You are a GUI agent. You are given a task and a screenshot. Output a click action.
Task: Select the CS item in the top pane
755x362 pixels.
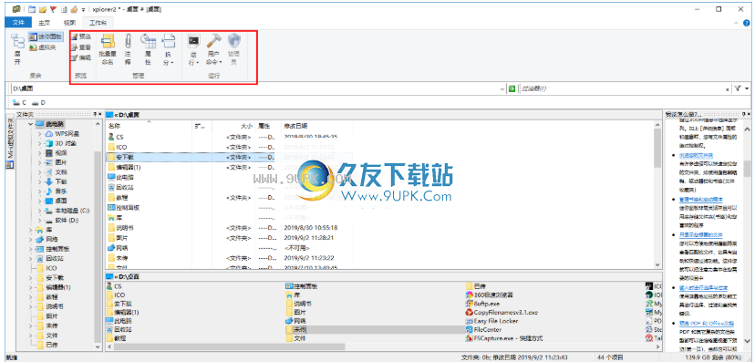[x=117, y=137]
